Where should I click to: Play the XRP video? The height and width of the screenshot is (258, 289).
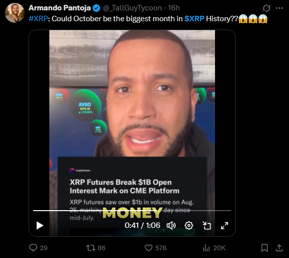pyautogui.click(x=39, y=225)
